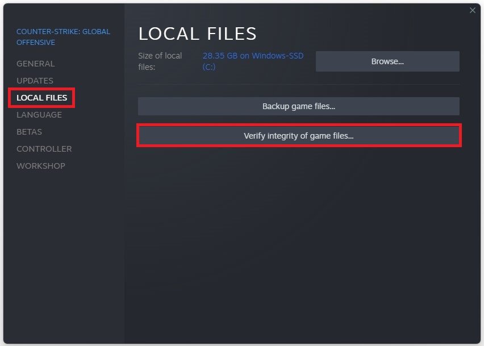Close the properties dialog with X
The width and height of the screenshot is (484, 346).
pos(472,10)
